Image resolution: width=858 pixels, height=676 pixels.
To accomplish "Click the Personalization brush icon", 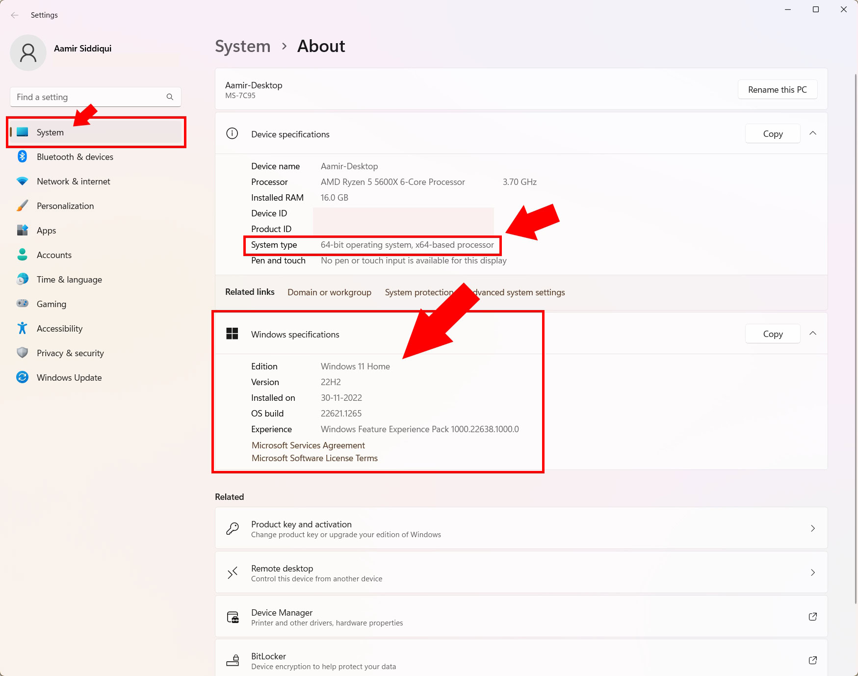I will click(x=23, y=206).
